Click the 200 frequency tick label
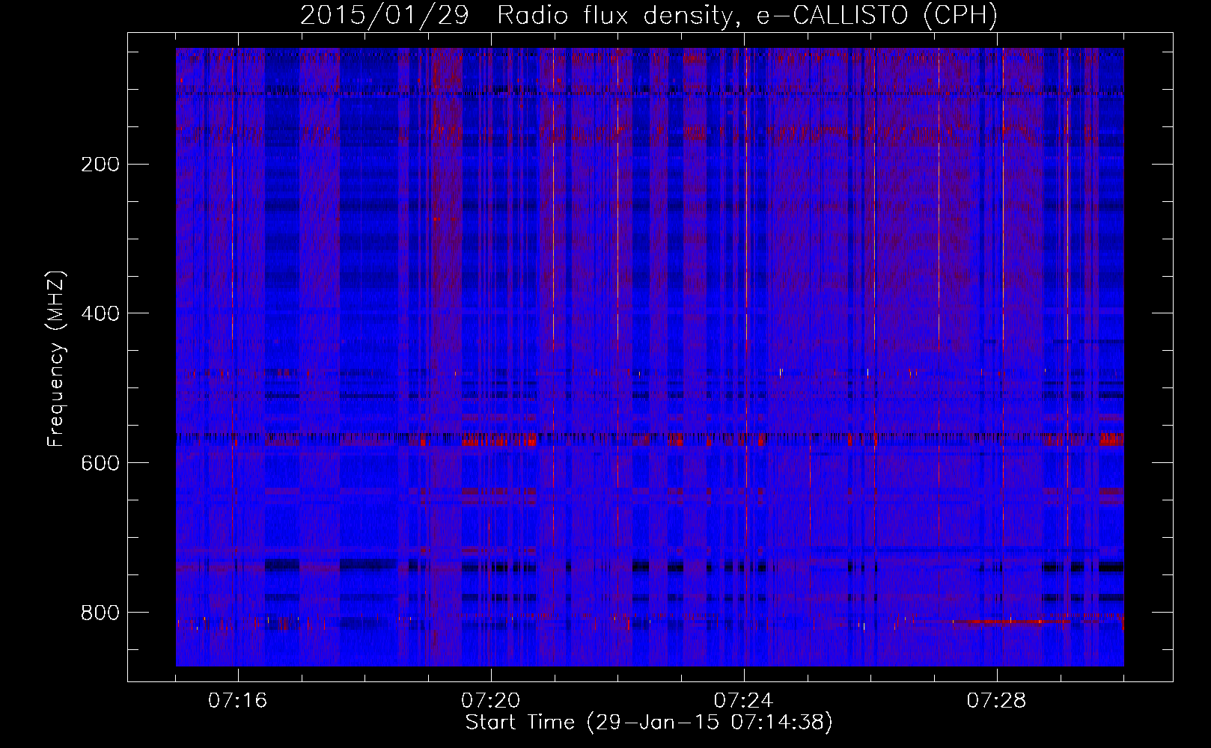Screen dimensions: 1211x748 tap(100, 164)
